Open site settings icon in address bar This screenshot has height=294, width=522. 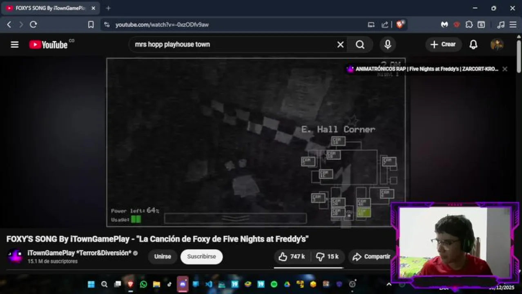click(107, 24)
